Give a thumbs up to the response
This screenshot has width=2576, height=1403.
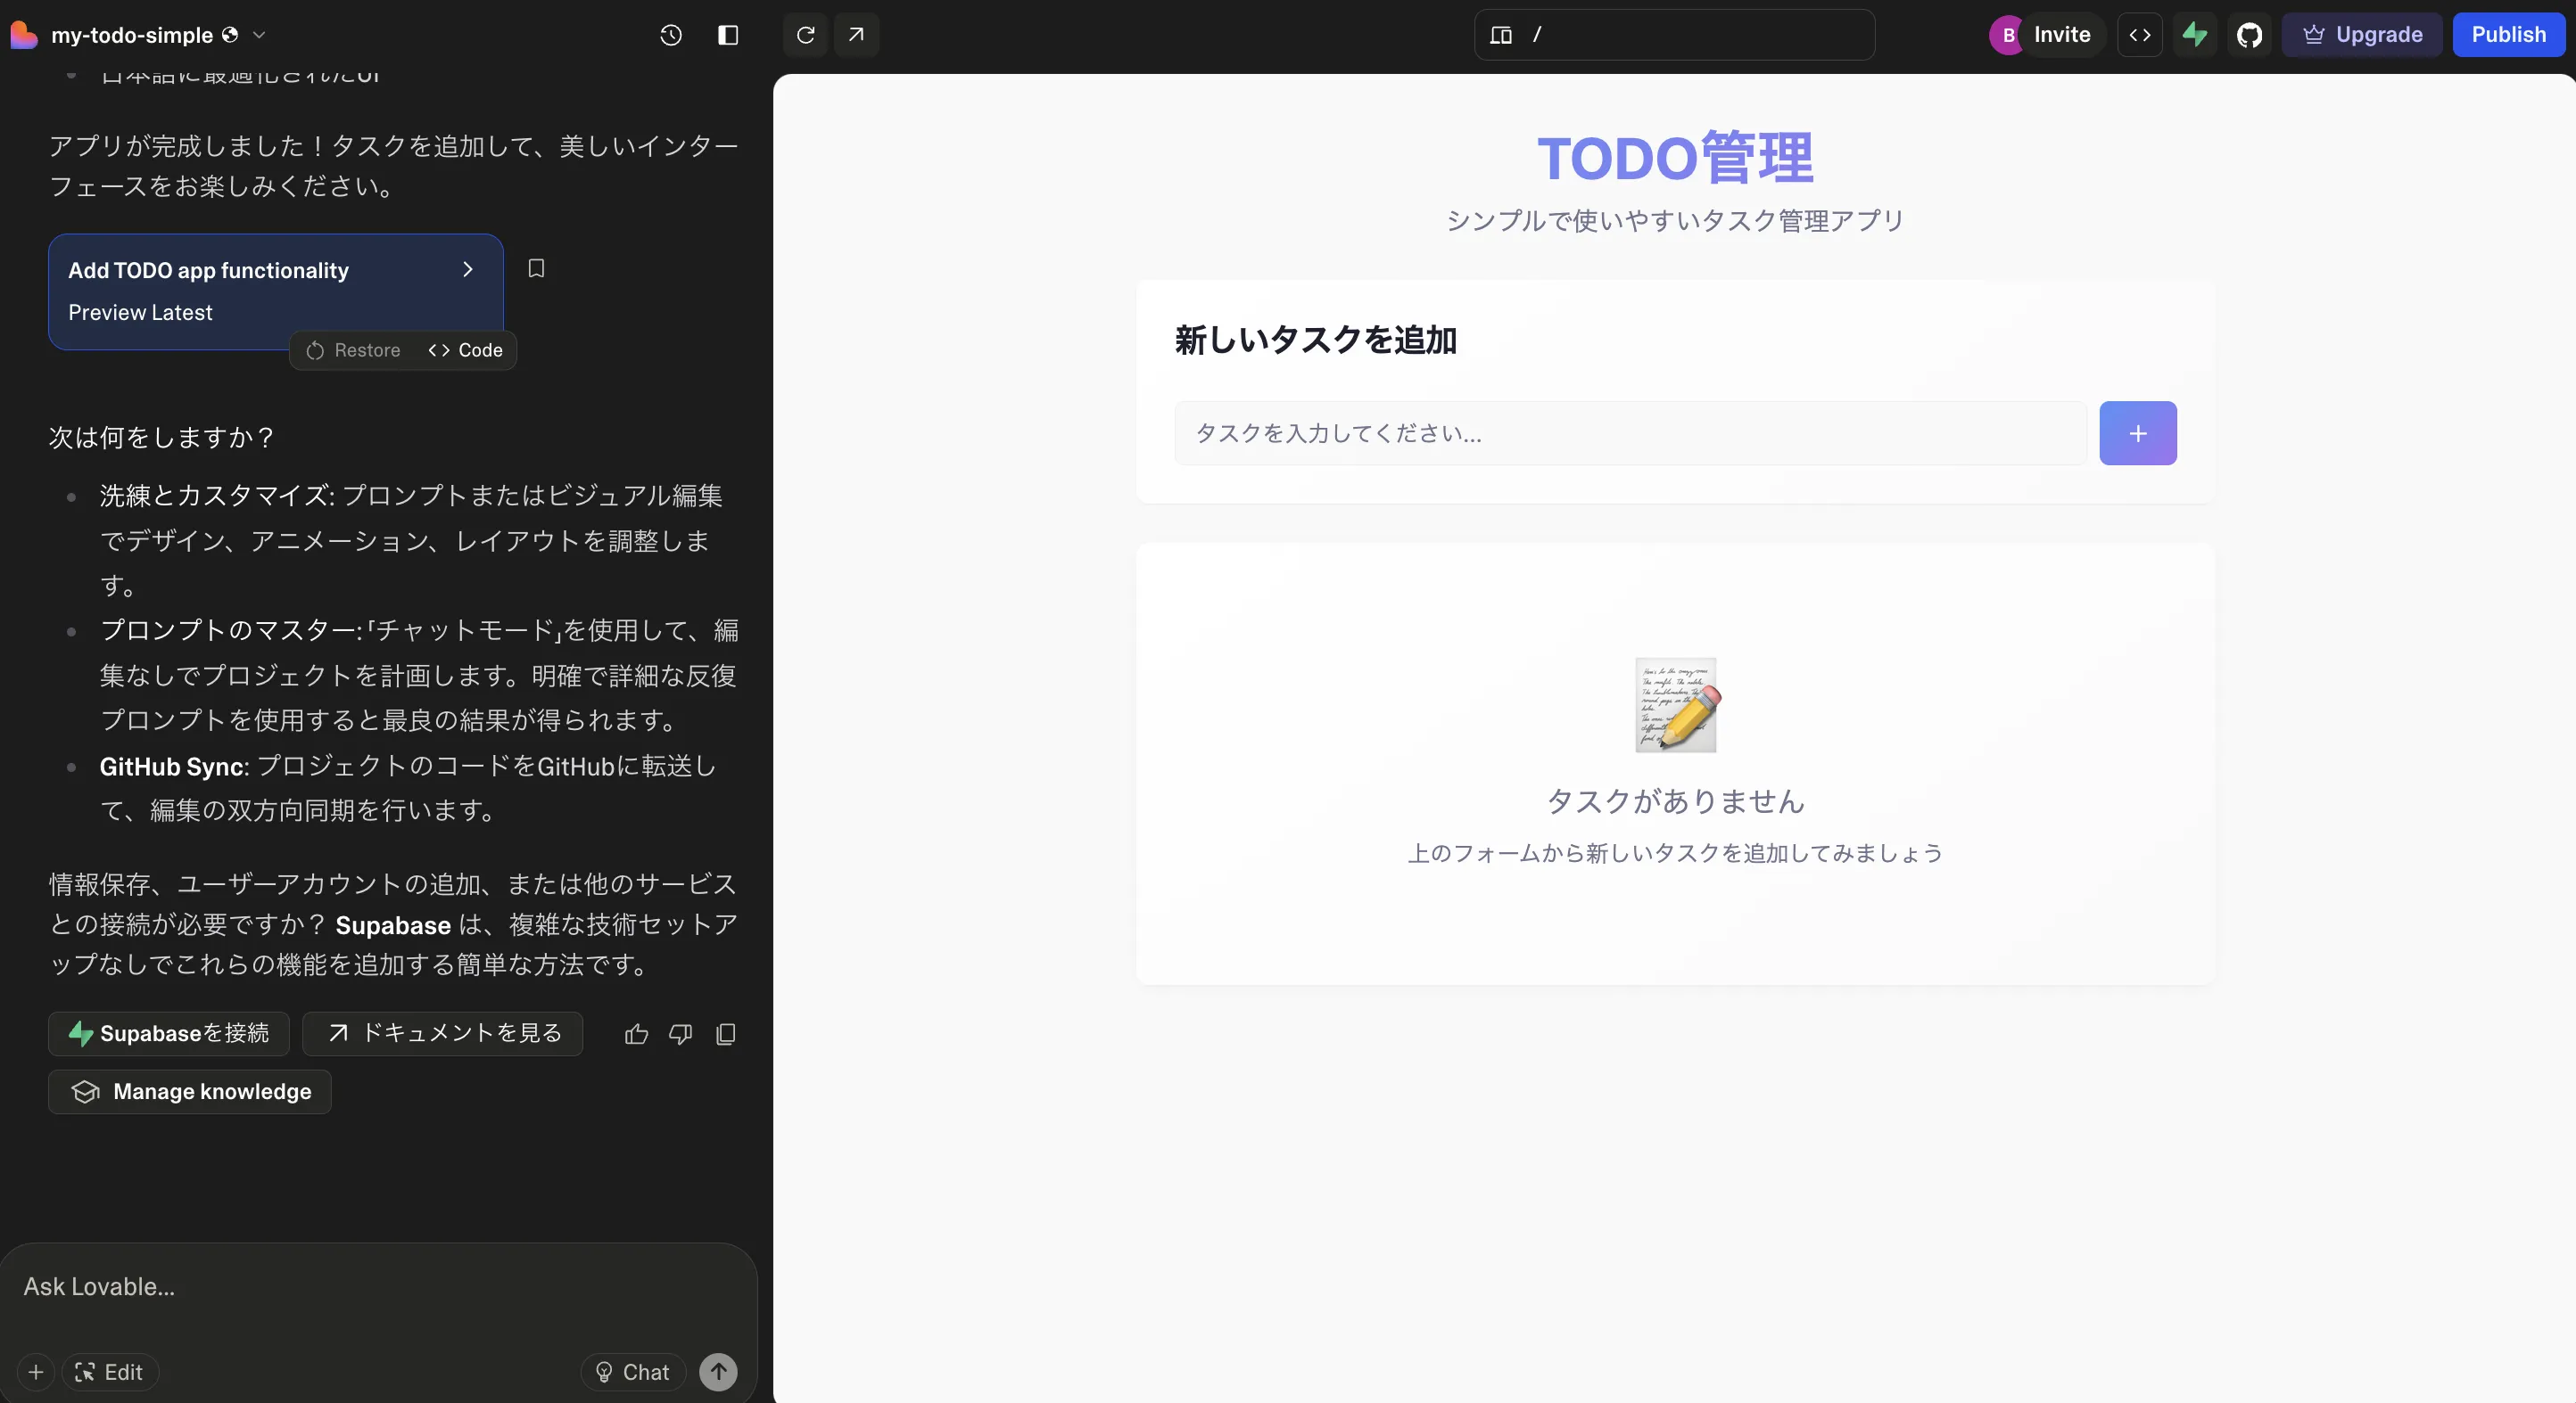(x=636, y=1035)
